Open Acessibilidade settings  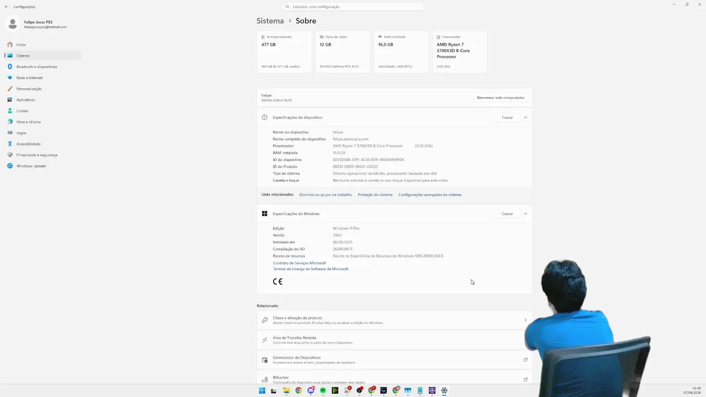[43, 144]
